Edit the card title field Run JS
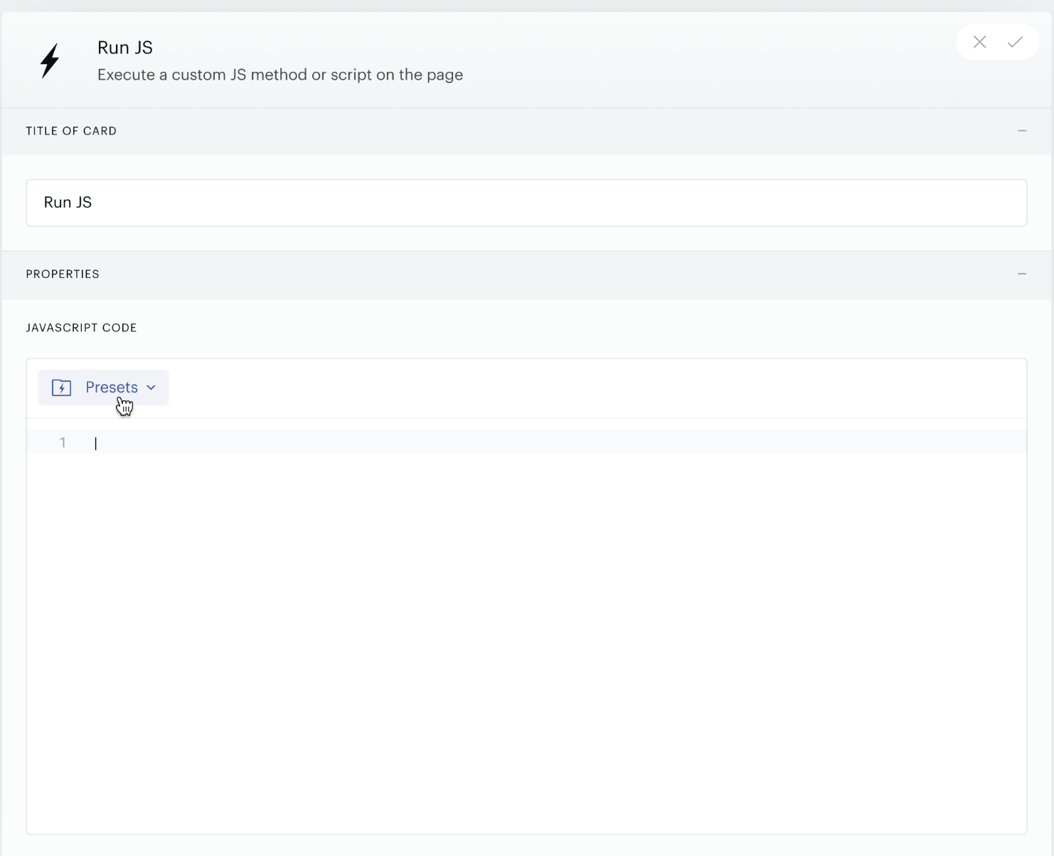This screenshot has width=1054, height=856. [x=526, y=203]
